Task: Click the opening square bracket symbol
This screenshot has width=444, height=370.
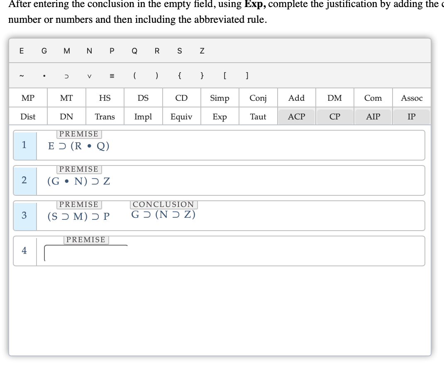Action: (224, 75)
